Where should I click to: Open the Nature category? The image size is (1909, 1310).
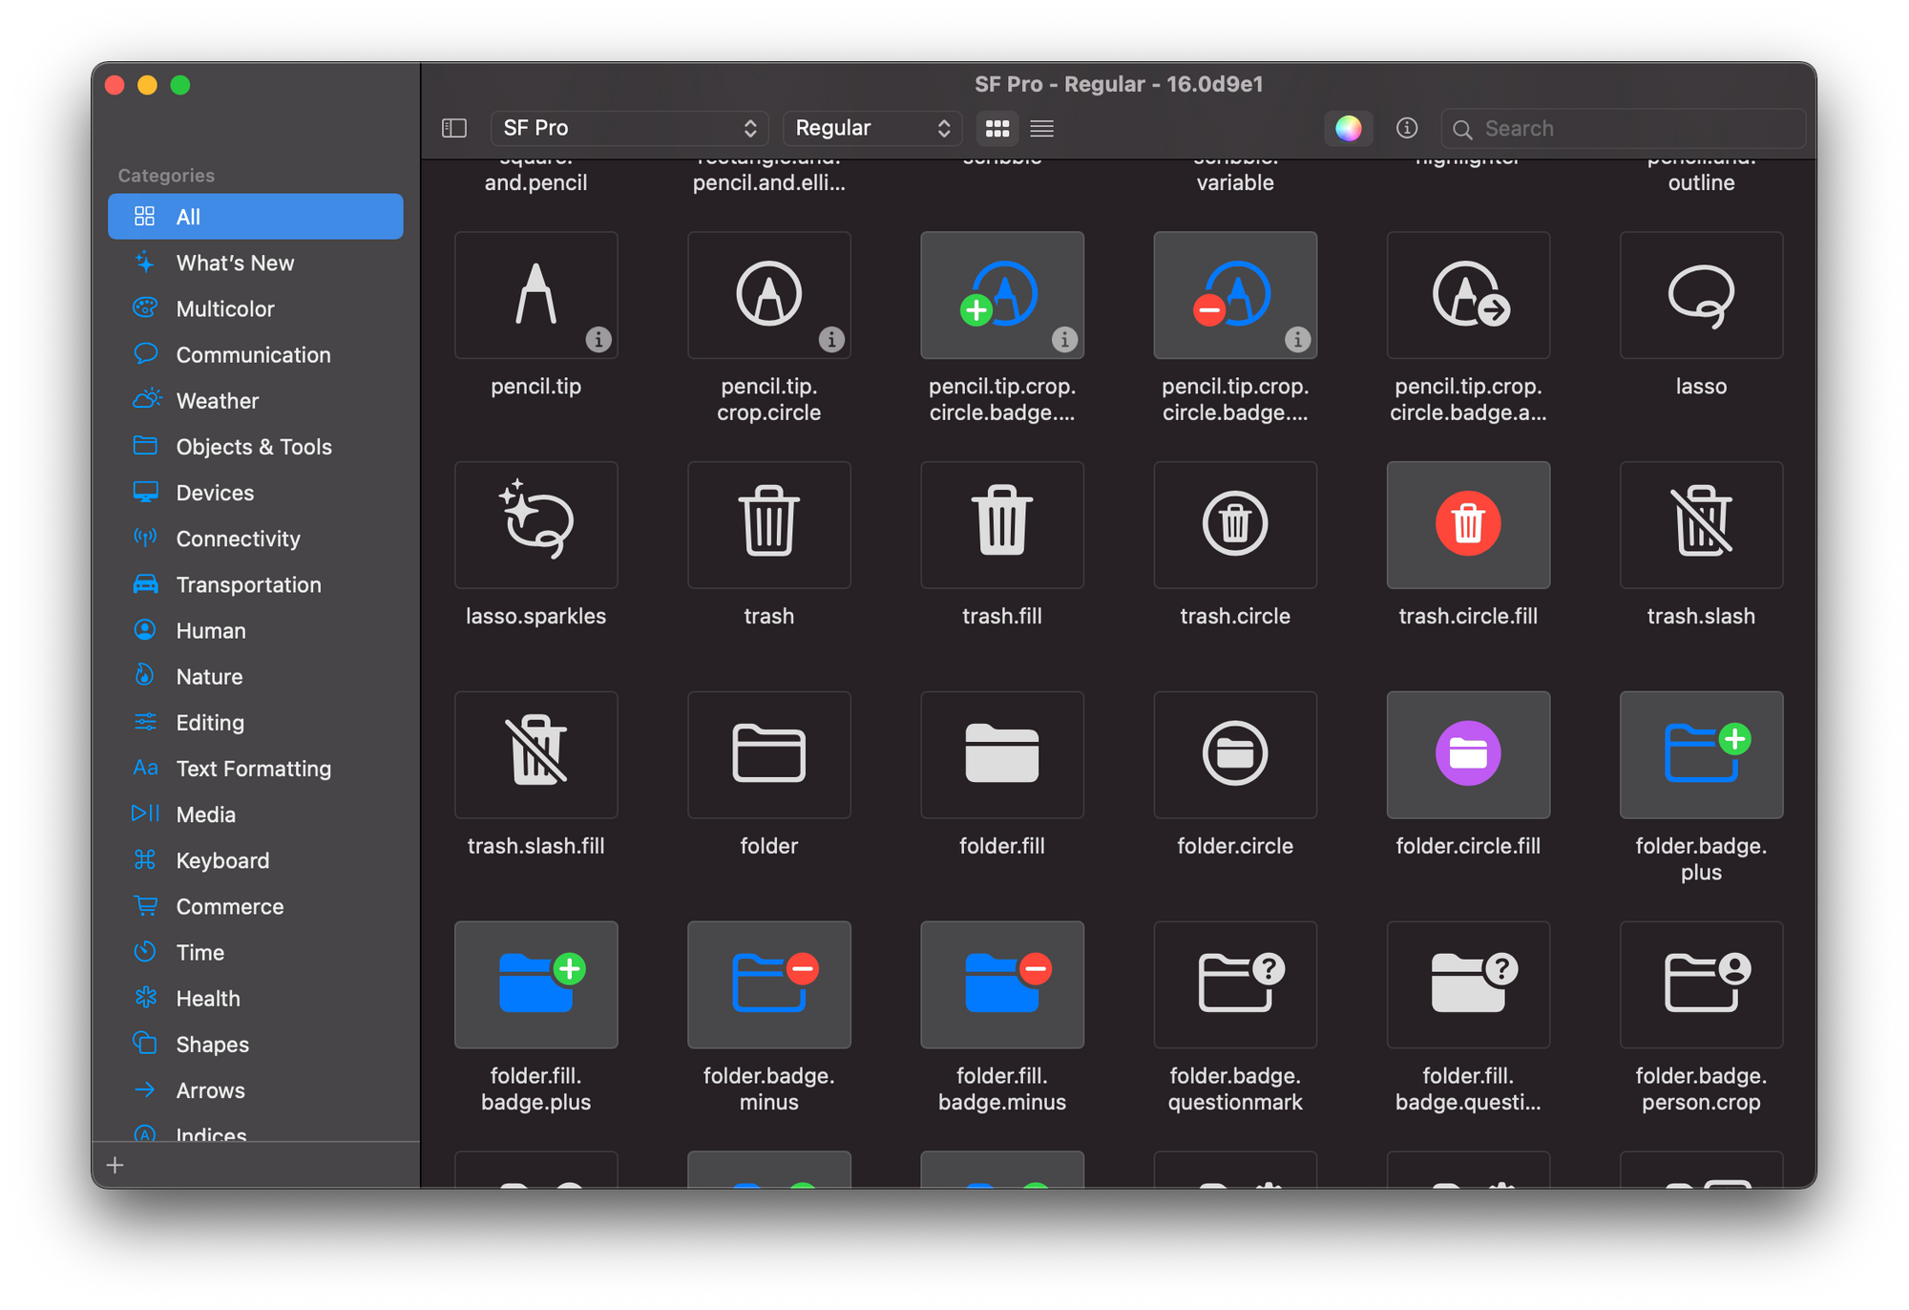point(256,676)
